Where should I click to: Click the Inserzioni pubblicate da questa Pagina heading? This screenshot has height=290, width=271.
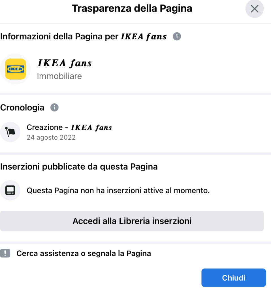click(79, 167)
